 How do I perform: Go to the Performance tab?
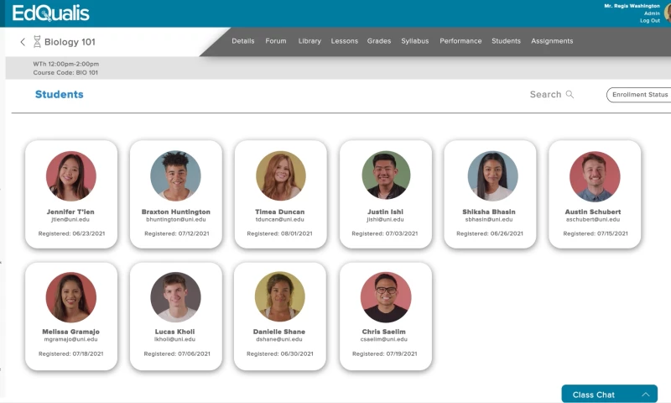[460, 41]
